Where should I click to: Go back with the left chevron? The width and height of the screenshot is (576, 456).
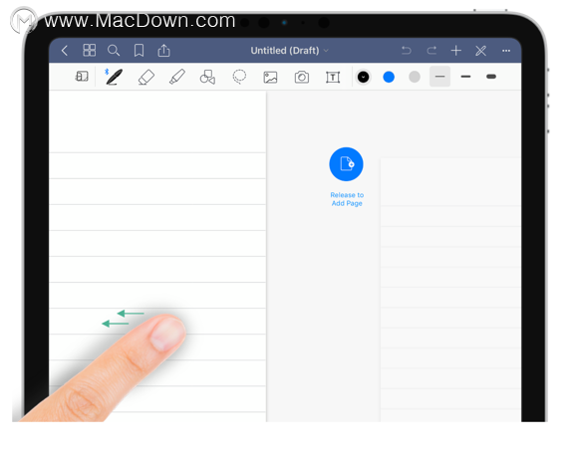[x=65, y=51]
